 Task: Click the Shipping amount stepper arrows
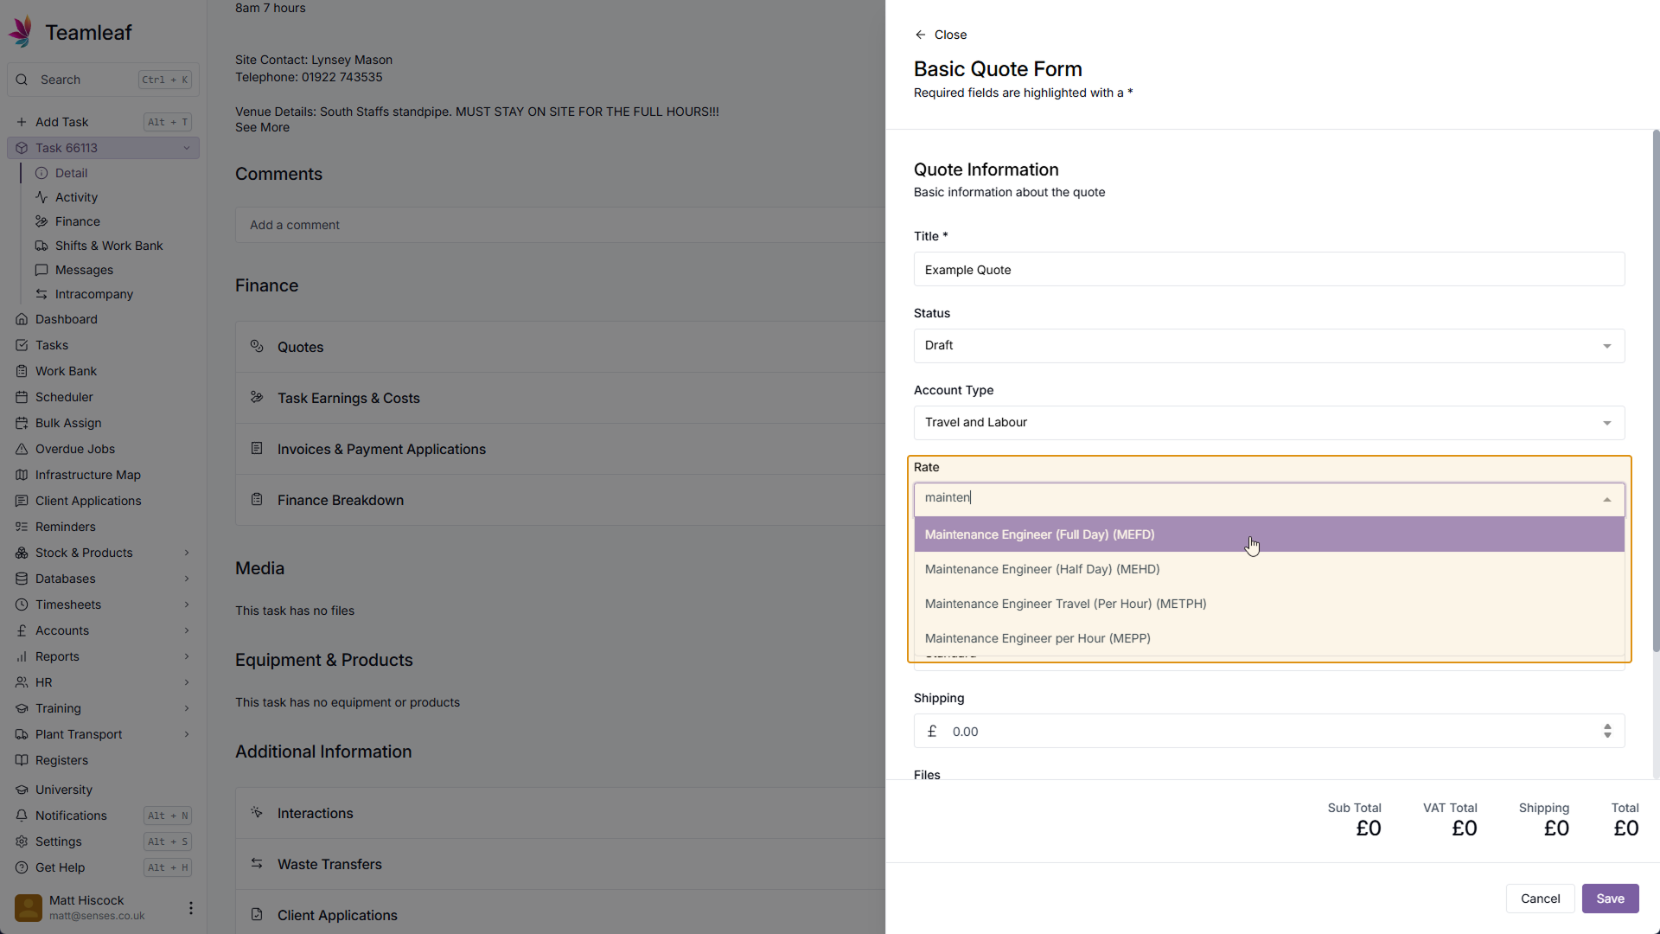click(1606, 732)
